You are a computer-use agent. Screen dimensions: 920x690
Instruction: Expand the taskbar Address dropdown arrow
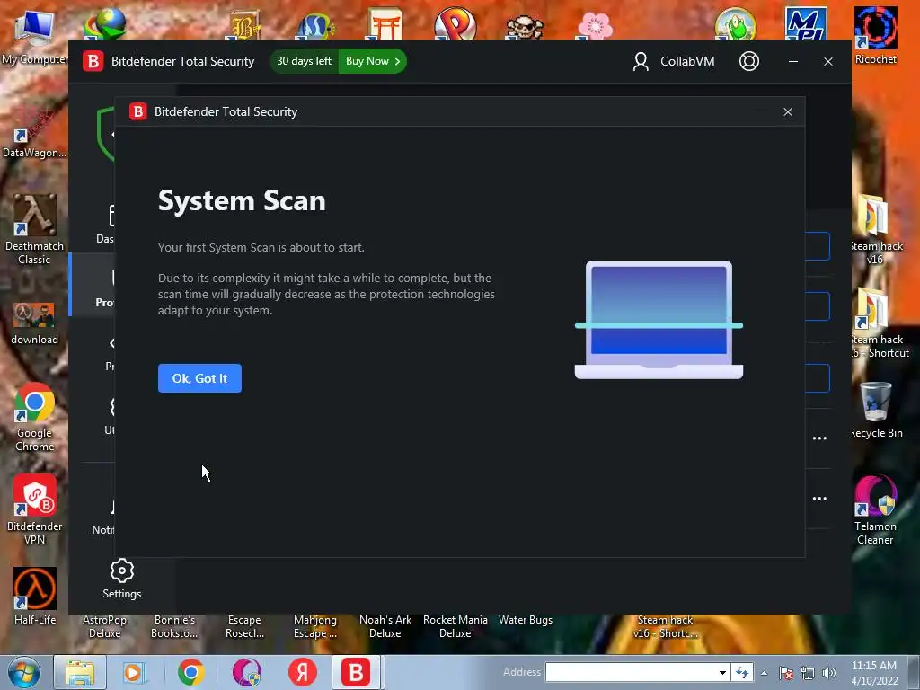723,672
